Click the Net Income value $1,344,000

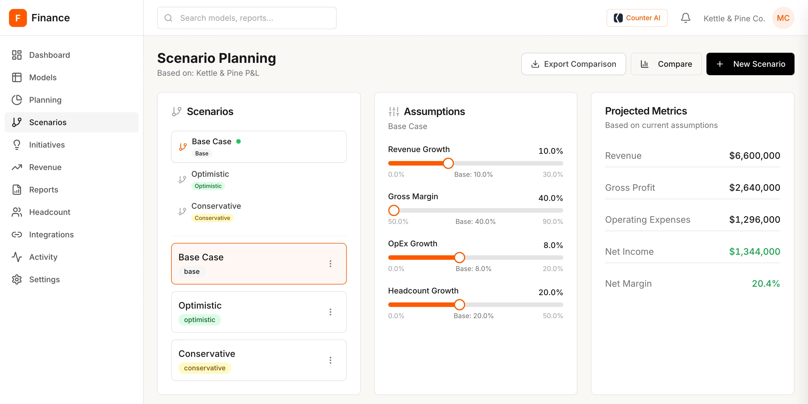[x=754, y=252]
